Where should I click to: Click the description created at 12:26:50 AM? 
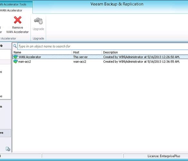click(141, 57)
